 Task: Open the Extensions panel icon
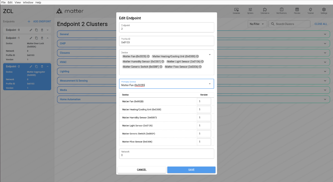point(265,10)
